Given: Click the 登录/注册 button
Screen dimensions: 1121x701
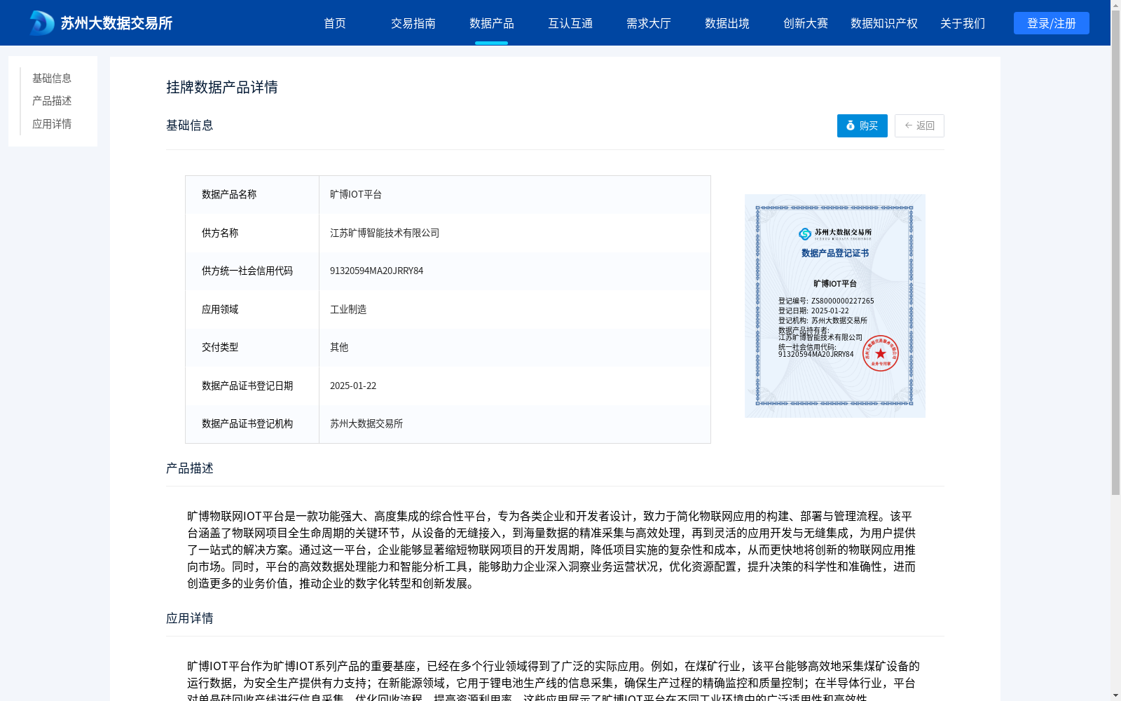Looking at the screenshot, I should click(x=1052, y=23).
